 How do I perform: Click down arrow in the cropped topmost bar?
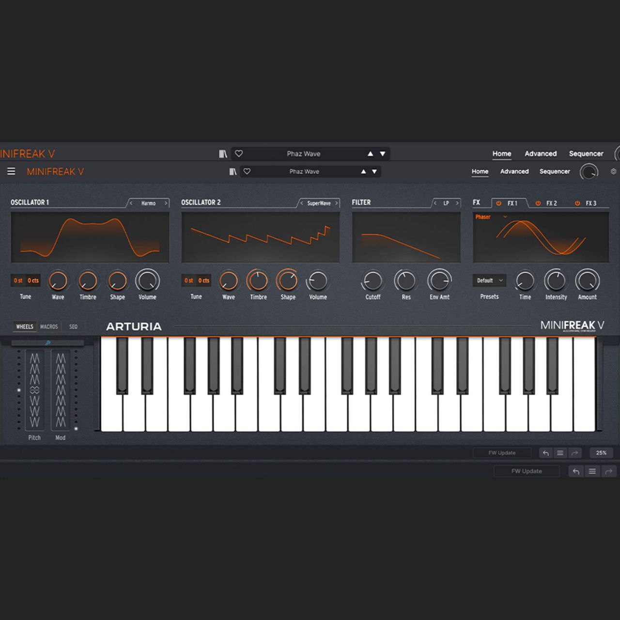383,154
